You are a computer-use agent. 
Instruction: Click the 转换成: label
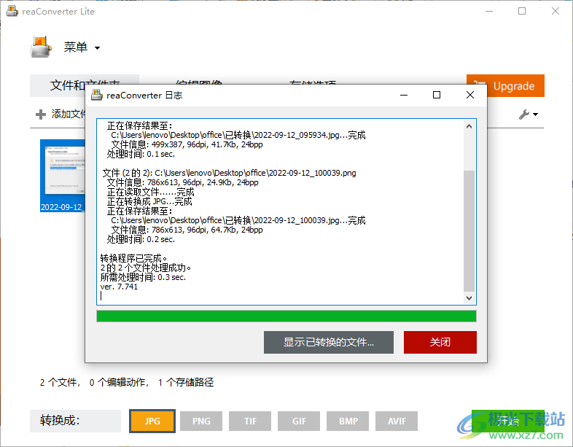pyautogui.click(x=60, y=420)
